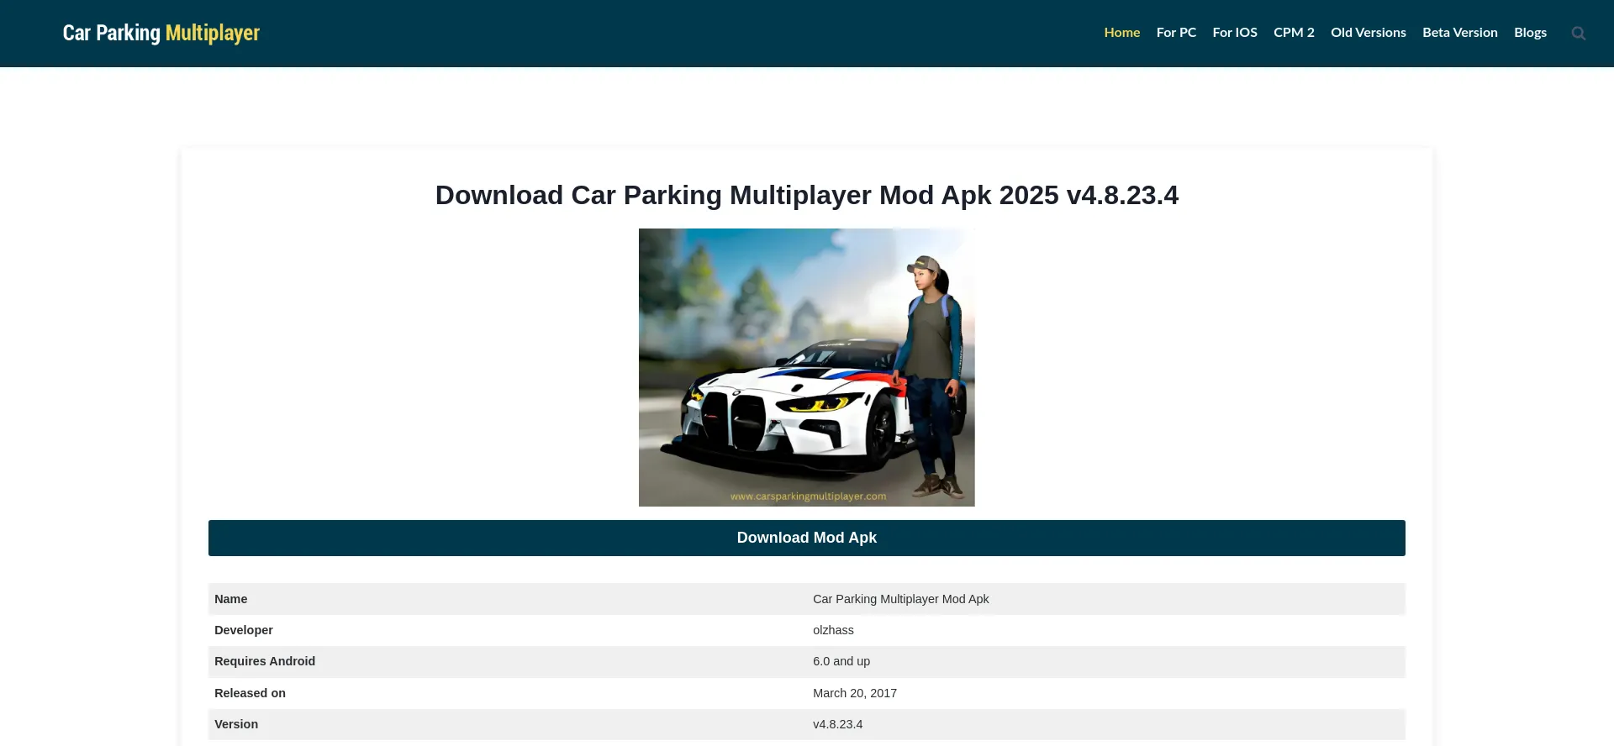Go to the Home menu item
The width and height of the screenshot is (1614, 746).
pyautogui.click(x=1122, y=33)
